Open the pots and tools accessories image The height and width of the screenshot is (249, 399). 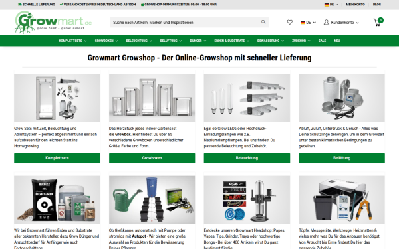(342, 200)
